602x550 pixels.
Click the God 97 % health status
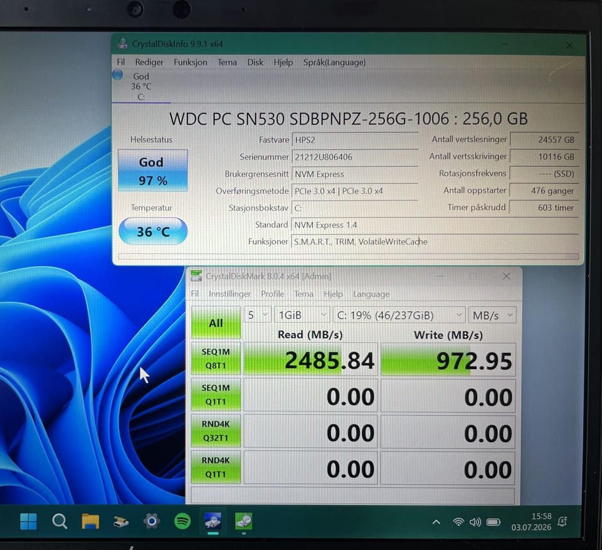[x=153, y=171]
